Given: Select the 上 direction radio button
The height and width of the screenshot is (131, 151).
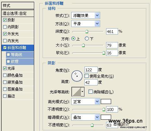Looking at the screenshot, I should [73, 39].
